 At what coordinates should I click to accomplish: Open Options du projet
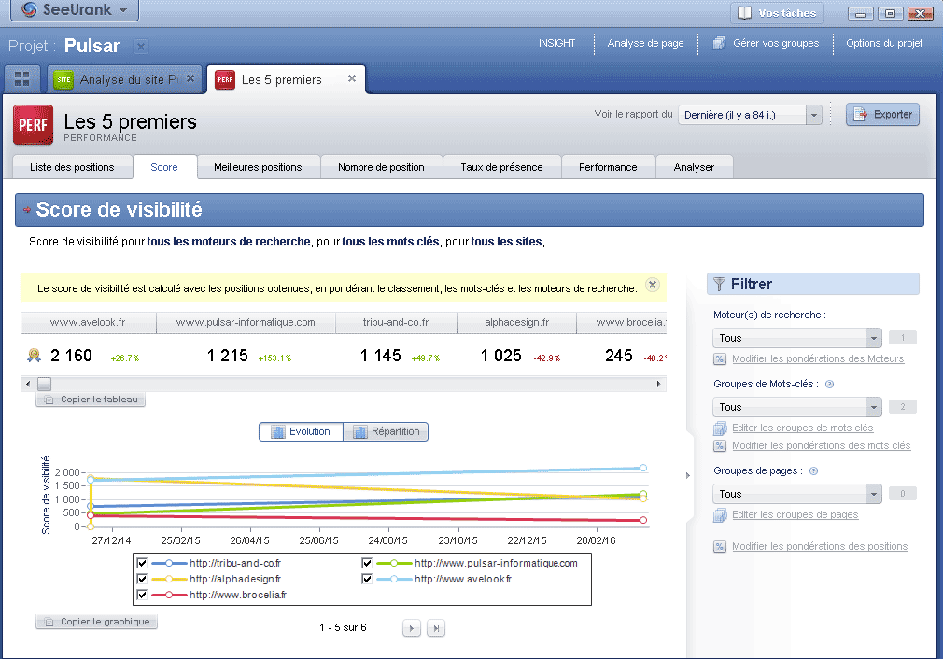coord(884,43)
